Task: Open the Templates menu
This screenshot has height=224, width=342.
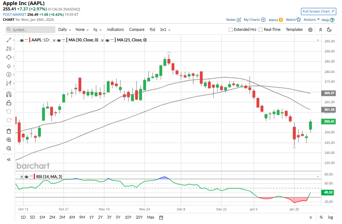Action: point(294,29)
